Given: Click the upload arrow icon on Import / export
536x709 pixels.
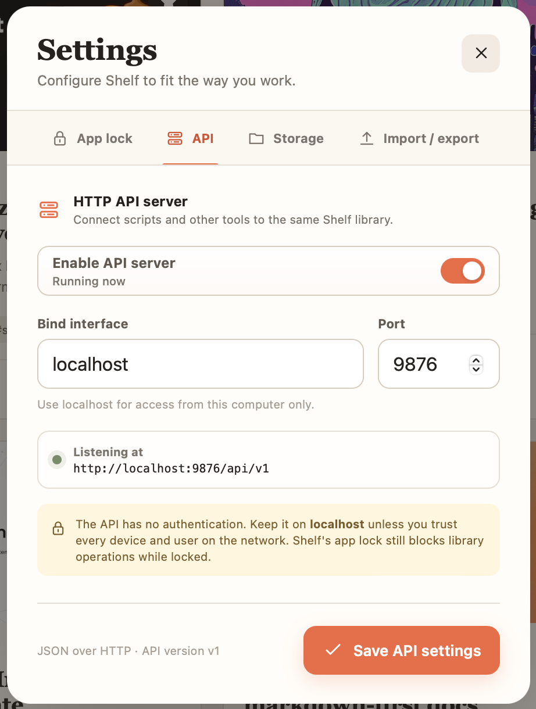Looking at the screenshot, I should pyautogui.click(x=367, y=138).
